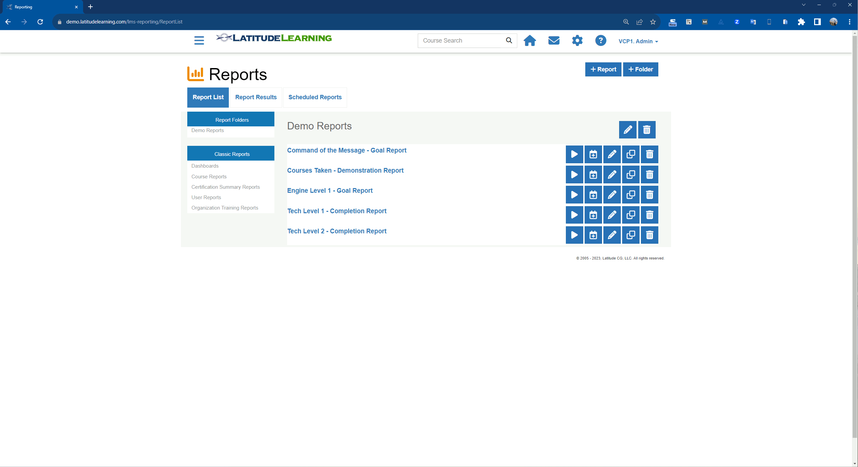Viewport: 858px width, 467px height.
Task: Open the messages envelope icon
Action: coord(553,41)
